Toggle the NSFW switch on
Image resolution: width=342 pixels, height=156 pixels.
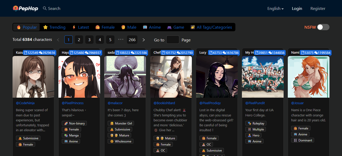point(323,27)
